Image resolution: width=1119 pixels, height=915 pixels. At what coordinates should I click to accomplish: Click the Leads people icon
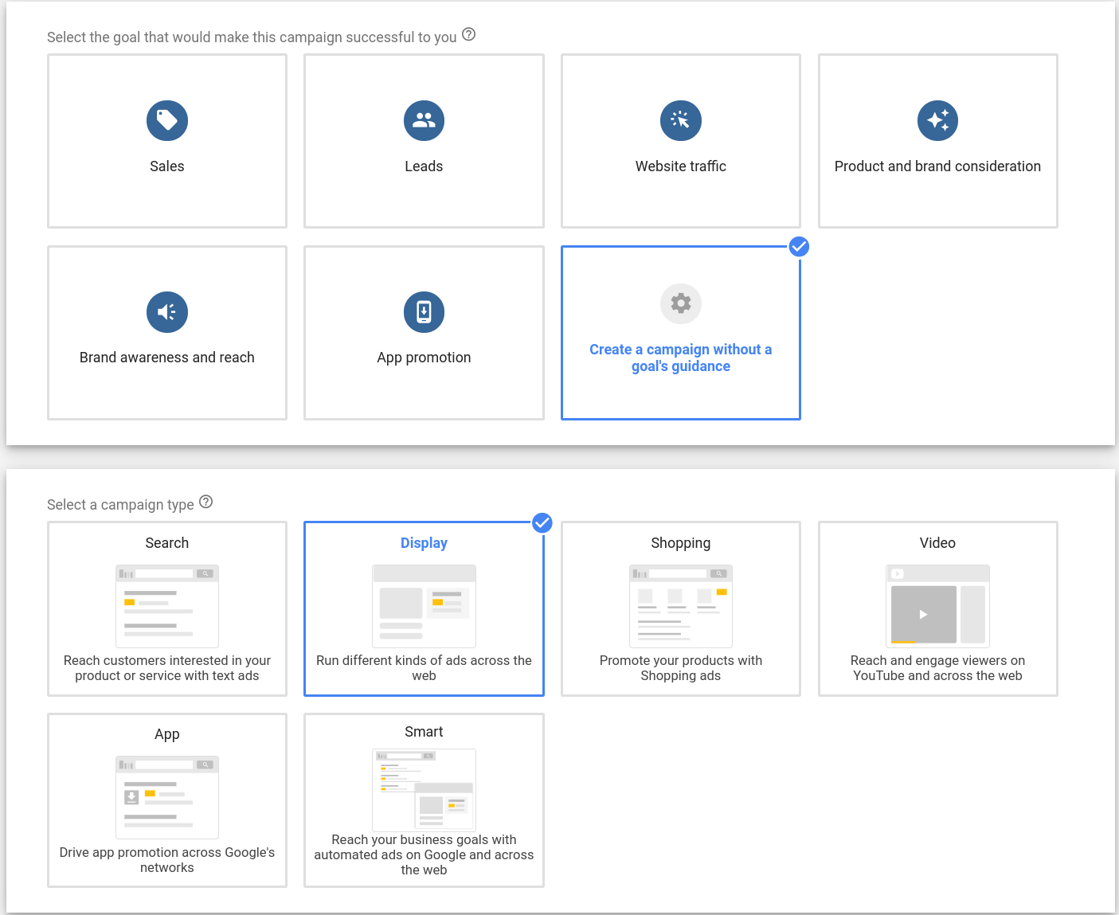tap(424, 120)
